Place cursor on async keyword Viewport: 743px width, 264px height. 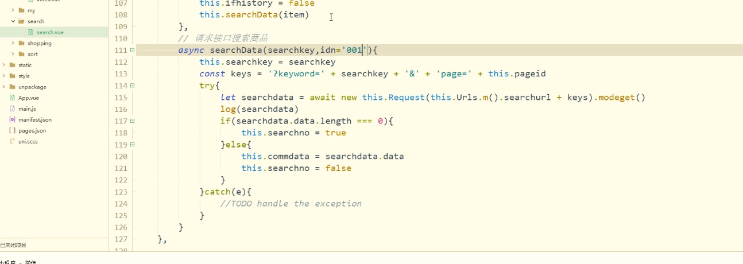pos(191,51)
